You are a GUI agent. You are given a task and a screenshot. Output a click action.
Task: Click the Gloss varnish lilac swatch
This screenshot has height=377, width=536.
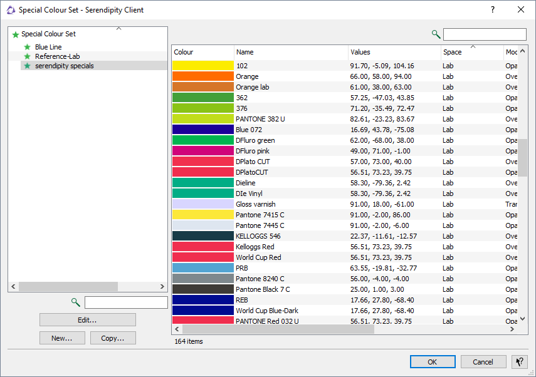(202, 204)
